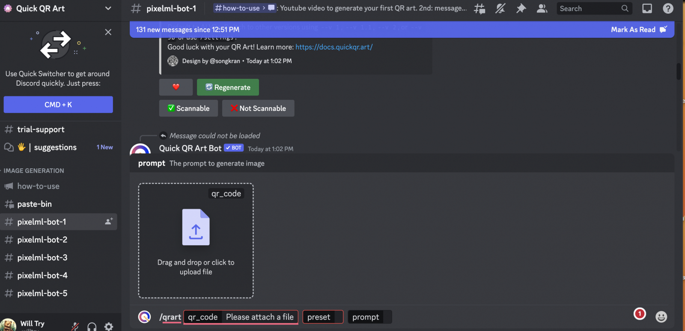Click the Quick QR Art Bot username
The width and height of the screenshot is (685, 331).
pos(190,148)
